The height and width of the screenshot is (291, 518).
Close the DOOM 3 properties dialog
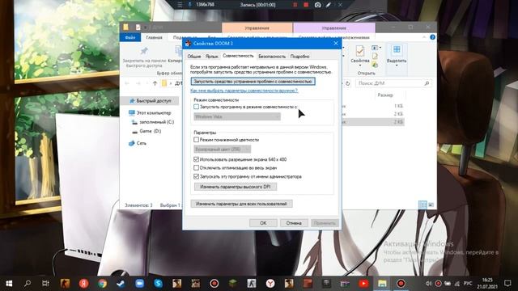point(336,43)
